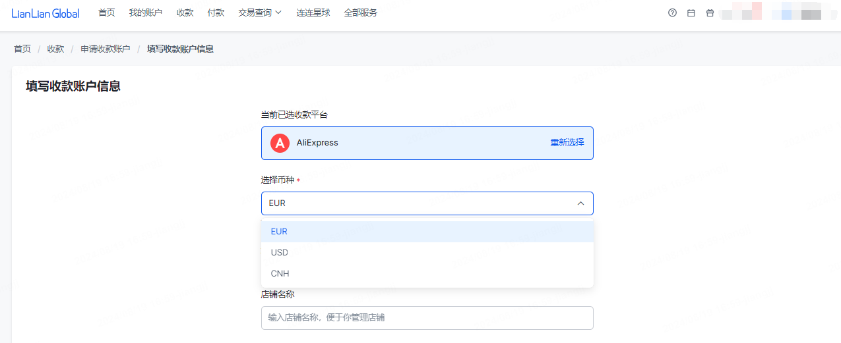The image size is (841, 343).
Task: Go to 申请收款账户 in the breadcrumb
Action: [106, 49]
